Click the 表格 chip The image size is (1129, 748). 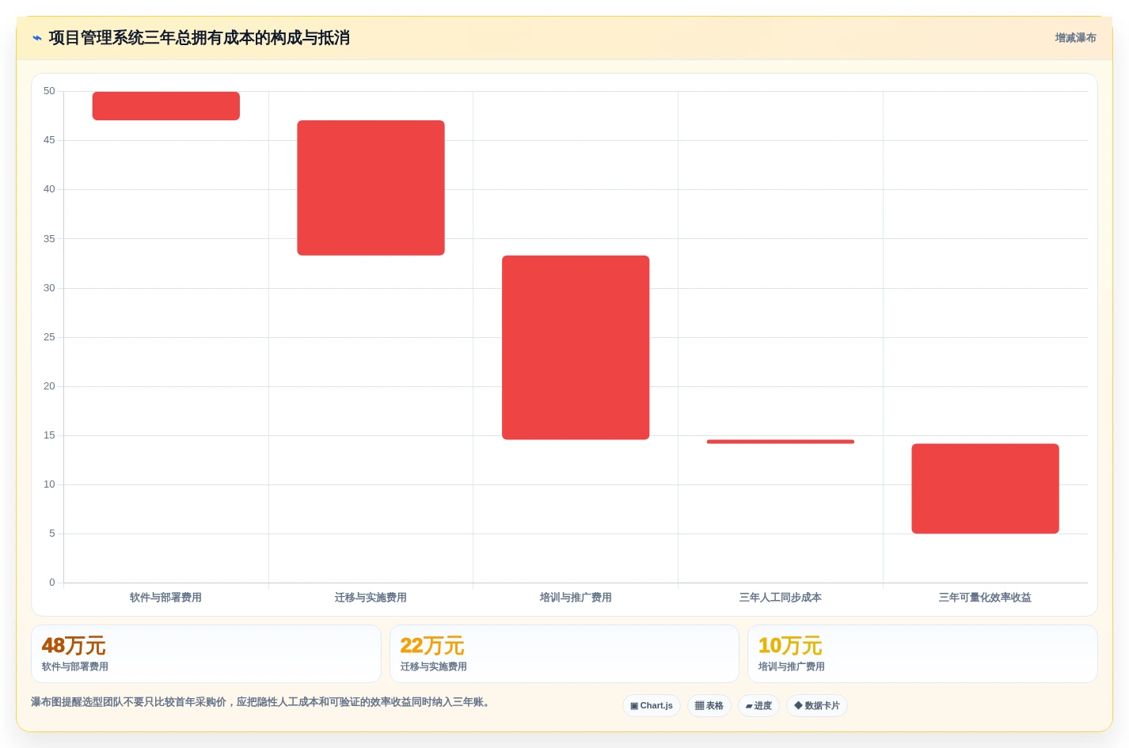[709, 705]
